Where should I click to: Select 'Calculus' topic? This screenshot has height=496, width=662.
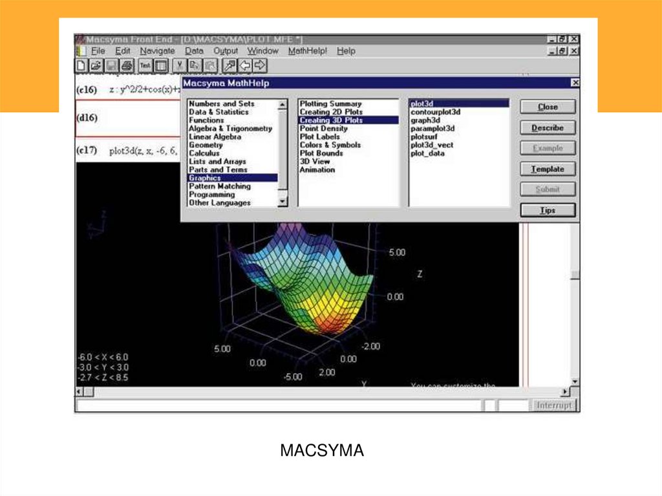[204, 153]
